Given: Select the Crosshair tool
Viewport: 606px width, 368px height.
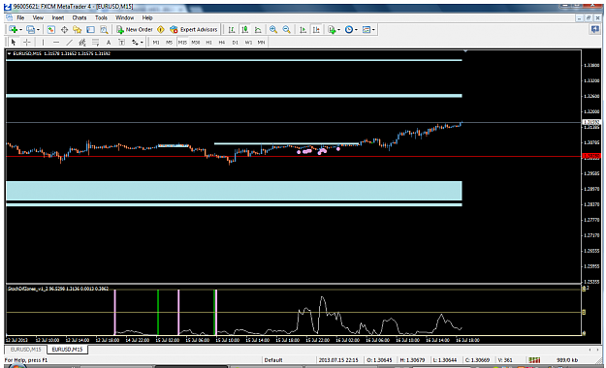Looking at the screenshot, I should click(x=27, y=42).
